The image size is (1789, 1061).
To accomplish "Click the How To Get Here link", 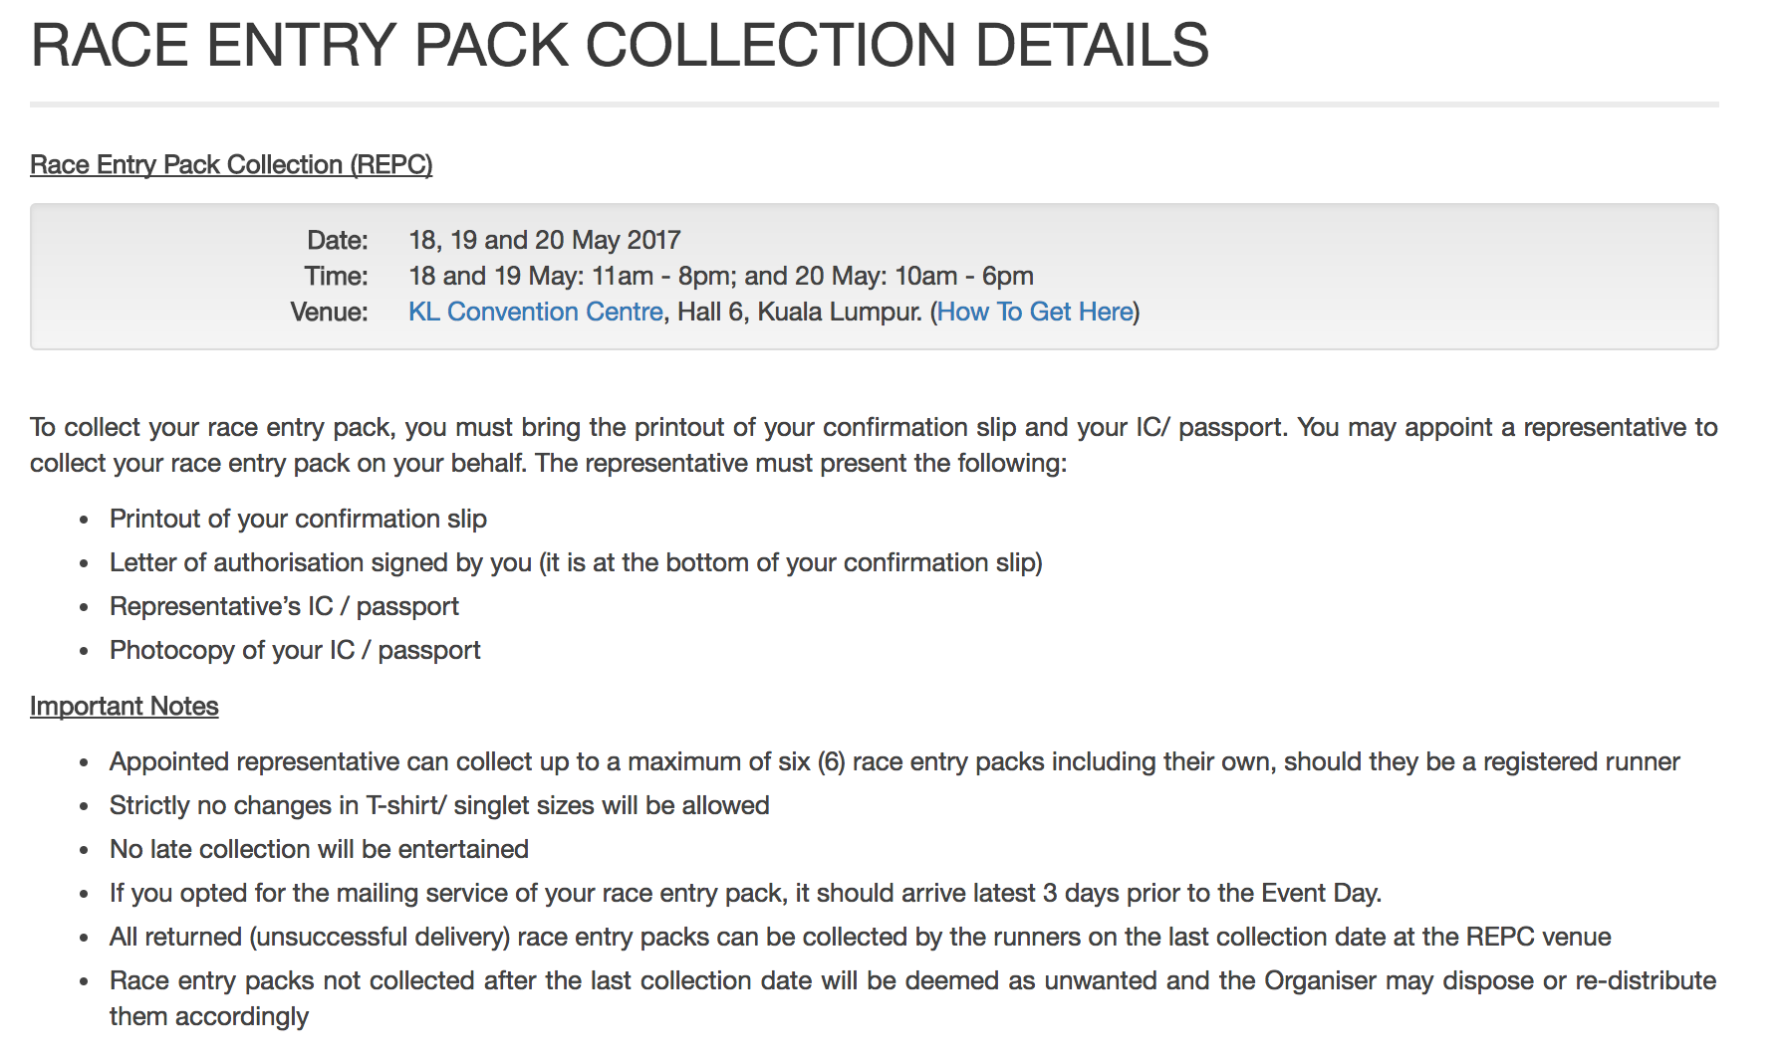I will [x=1035, y=312].
